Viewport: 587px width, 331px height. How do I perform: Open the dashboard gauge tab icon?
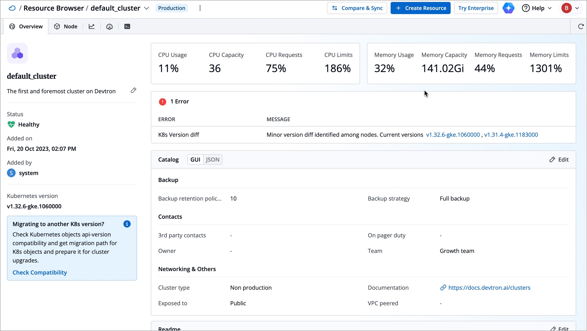pyautogui.click(x=109, y=26)
